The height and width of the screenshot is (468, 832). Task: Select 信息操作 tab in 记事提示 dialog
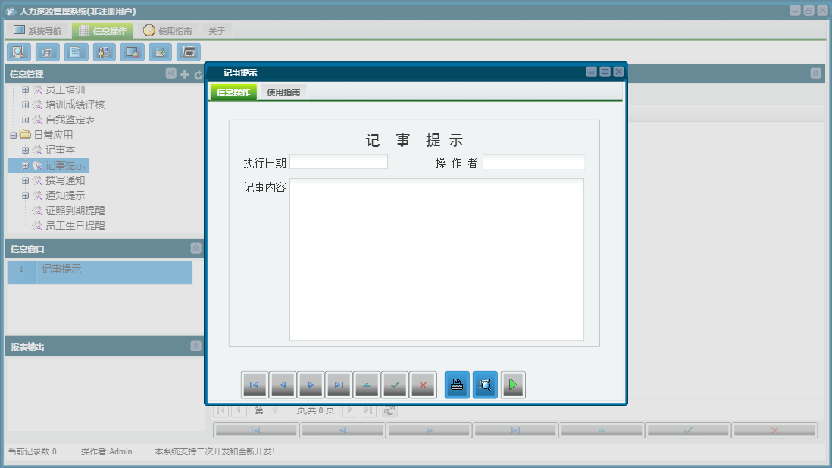[x=233, y=92]
